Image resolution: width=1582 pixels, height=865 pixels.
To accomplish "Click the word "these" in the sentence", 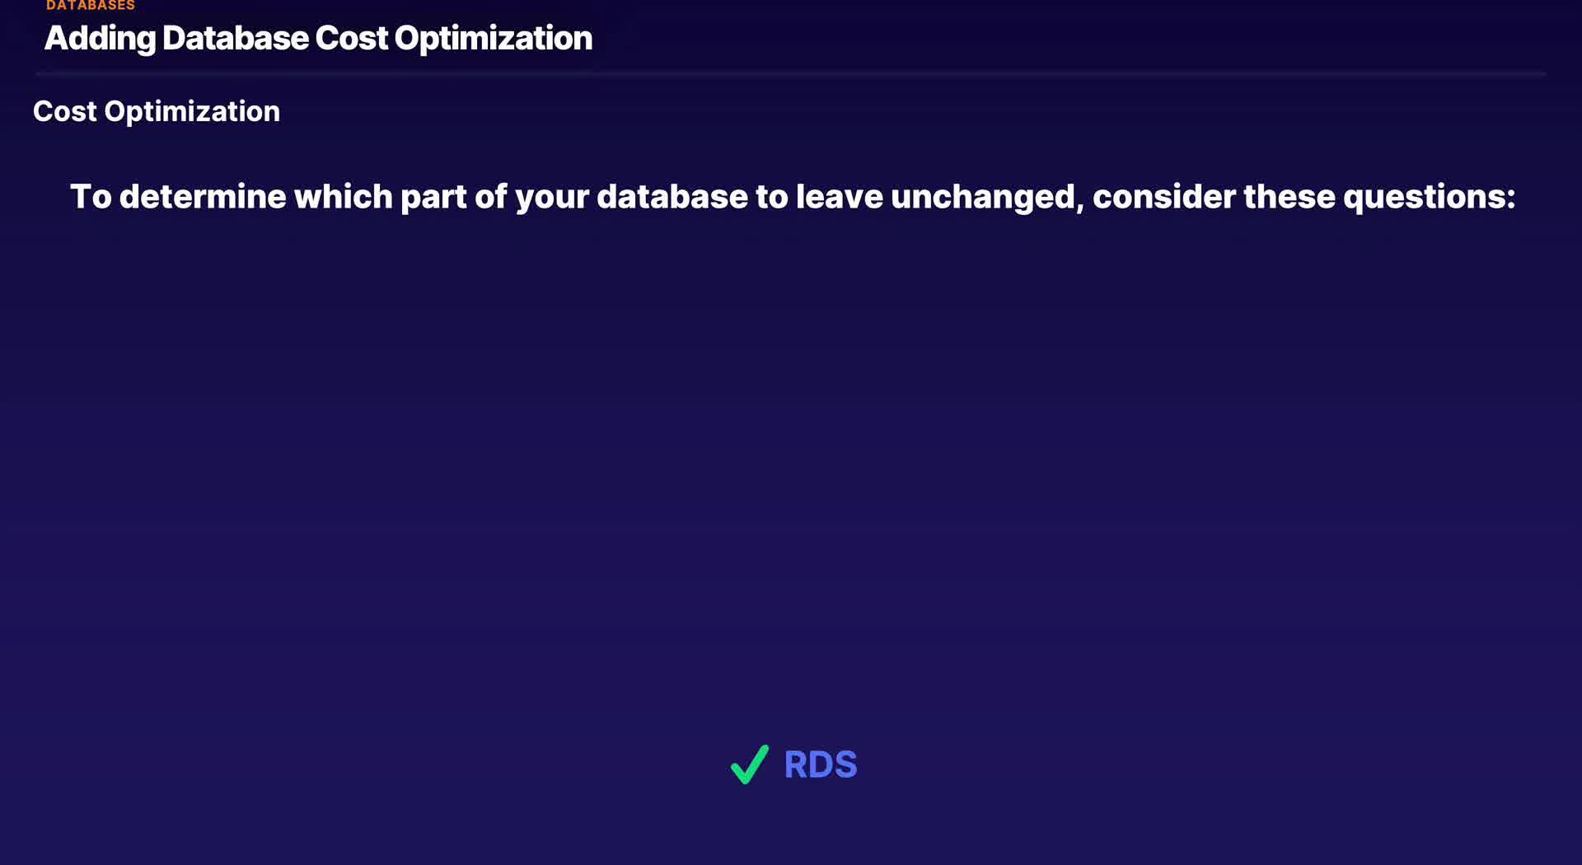I will click(x=1289, y=197).
